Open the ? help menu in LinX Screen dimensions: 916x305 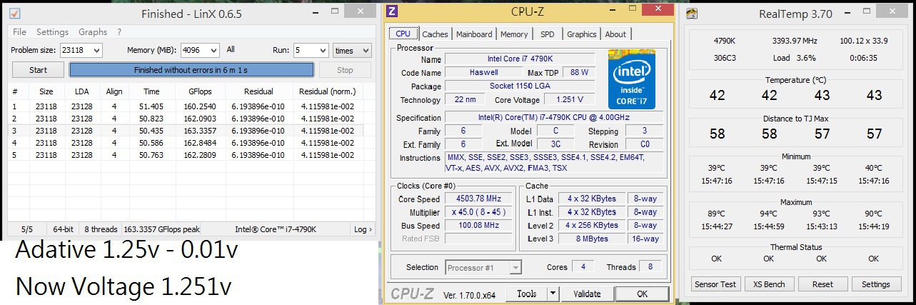coord(119,32)
